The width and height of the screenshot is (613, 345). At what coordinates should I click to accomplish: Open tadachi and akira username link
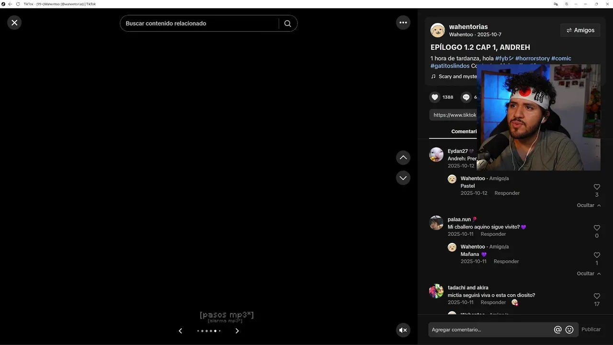[468, 288]
